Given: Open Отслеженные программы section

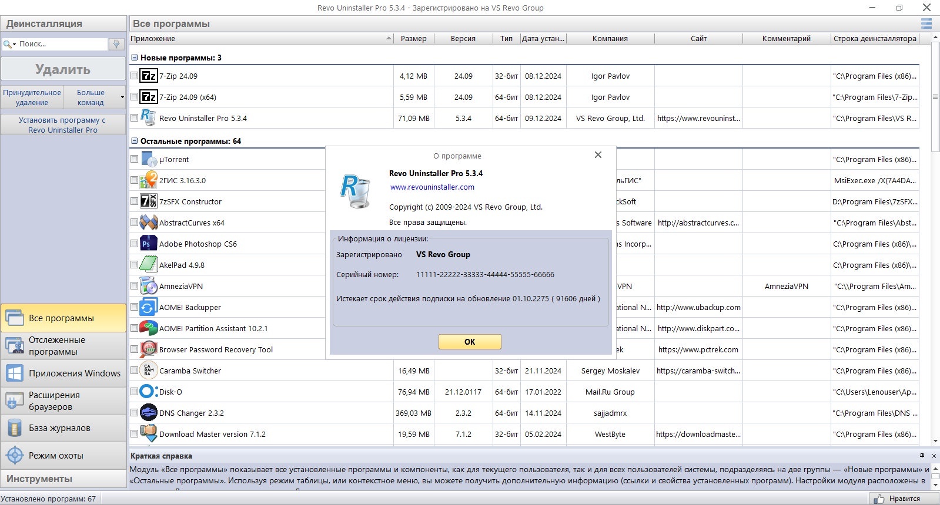Looking at the screenshot, I should 63,346.
